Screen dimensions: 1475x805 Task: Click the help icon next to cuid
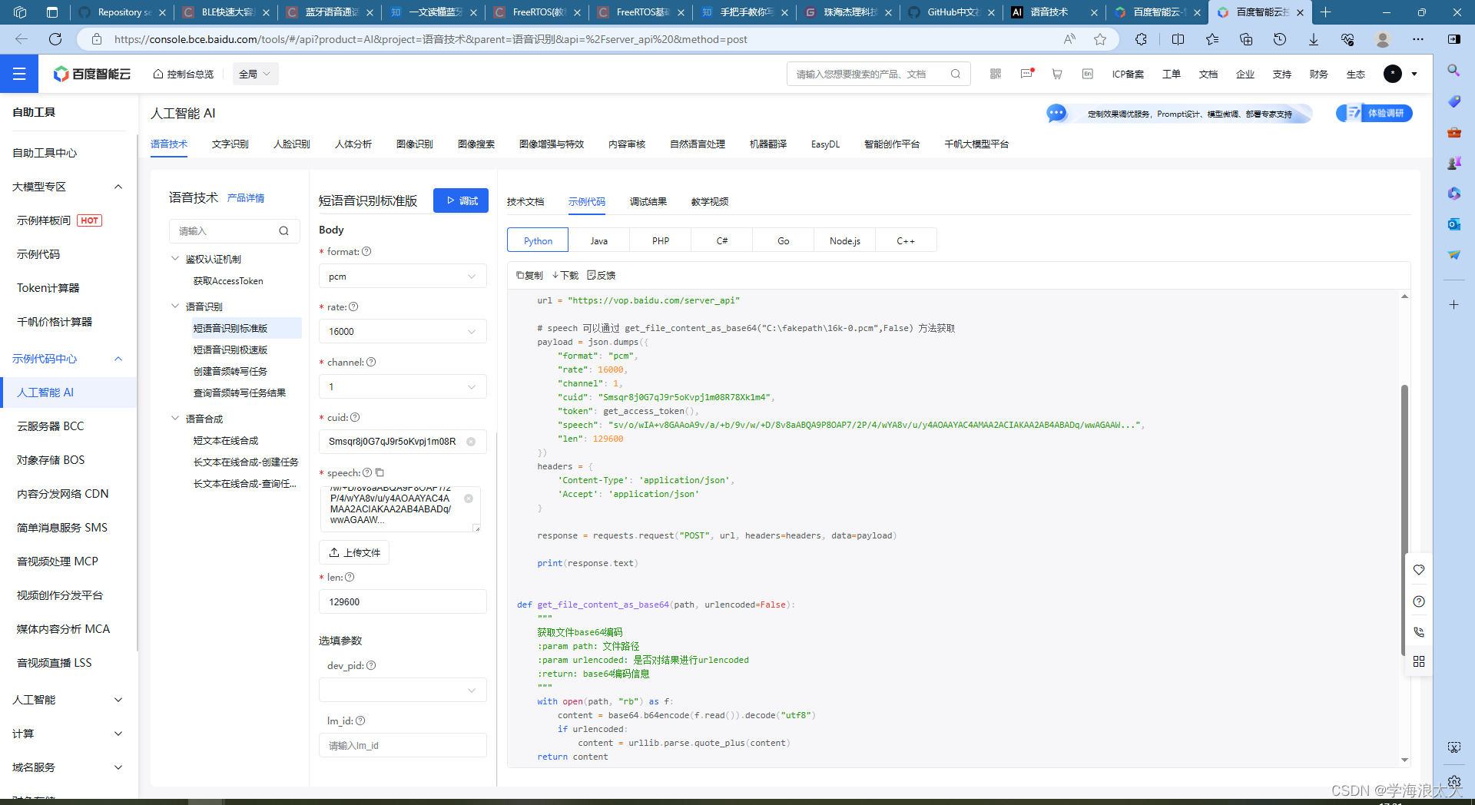point(355,417)
